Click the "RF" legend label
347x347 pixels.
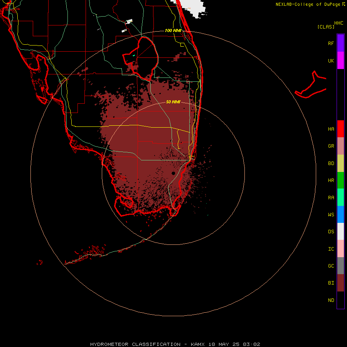coord(331,43)
